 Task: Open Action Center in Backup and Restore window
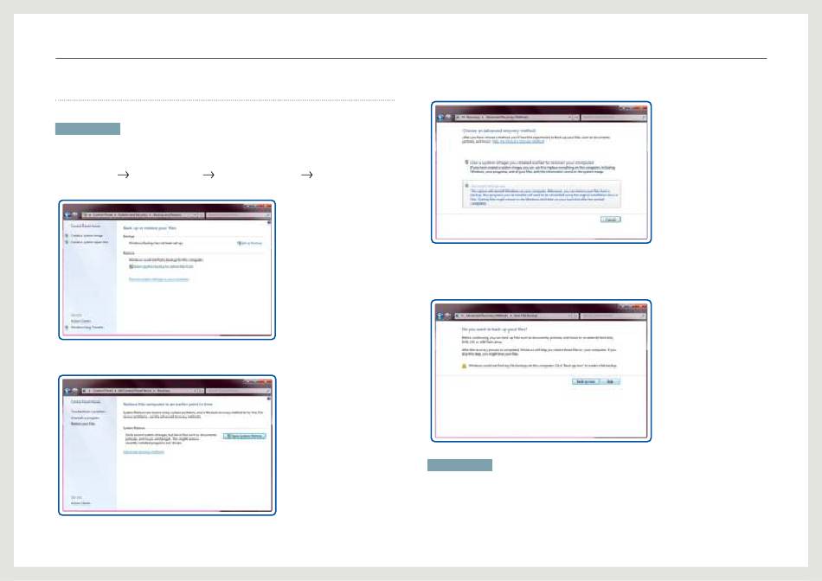coord(80,321)
